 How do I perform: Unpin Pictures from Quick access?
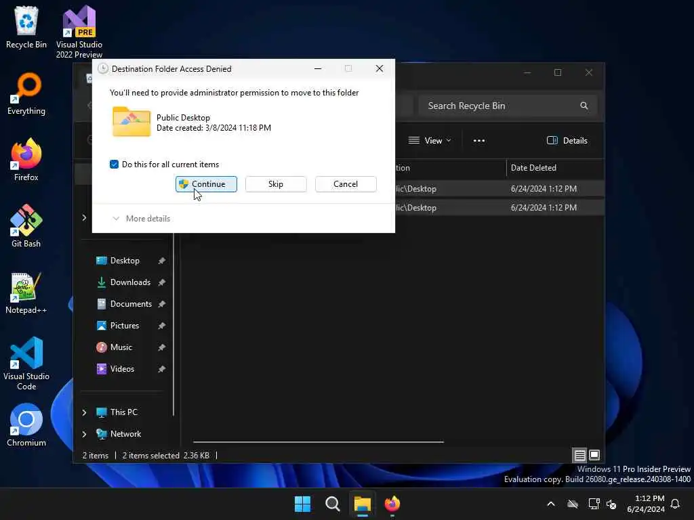click(161, 326)
